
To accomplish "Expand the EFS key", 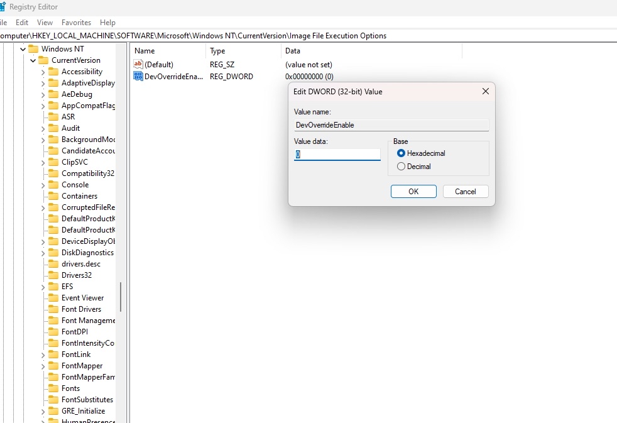I will pos(43,287).
